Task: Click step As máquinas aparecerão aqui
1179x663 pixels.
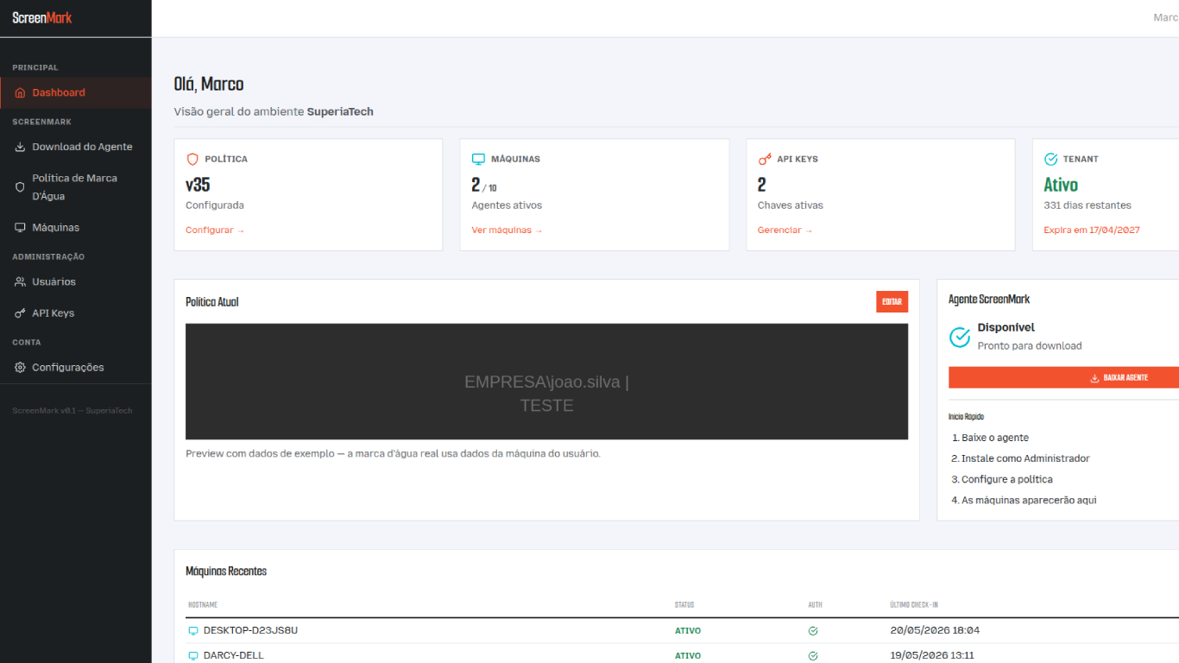Action: (x=1029, y=501)
